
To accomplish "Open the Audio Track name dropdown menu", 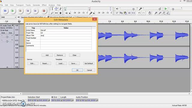I will coord(8,25).
